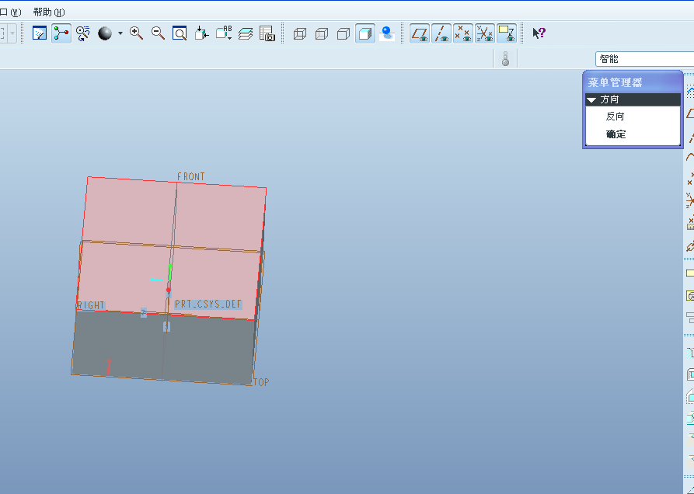Toggle the spin center display
Image resolution: width=694 pixels, height=494 pixels.
click(x=61, y=33)
